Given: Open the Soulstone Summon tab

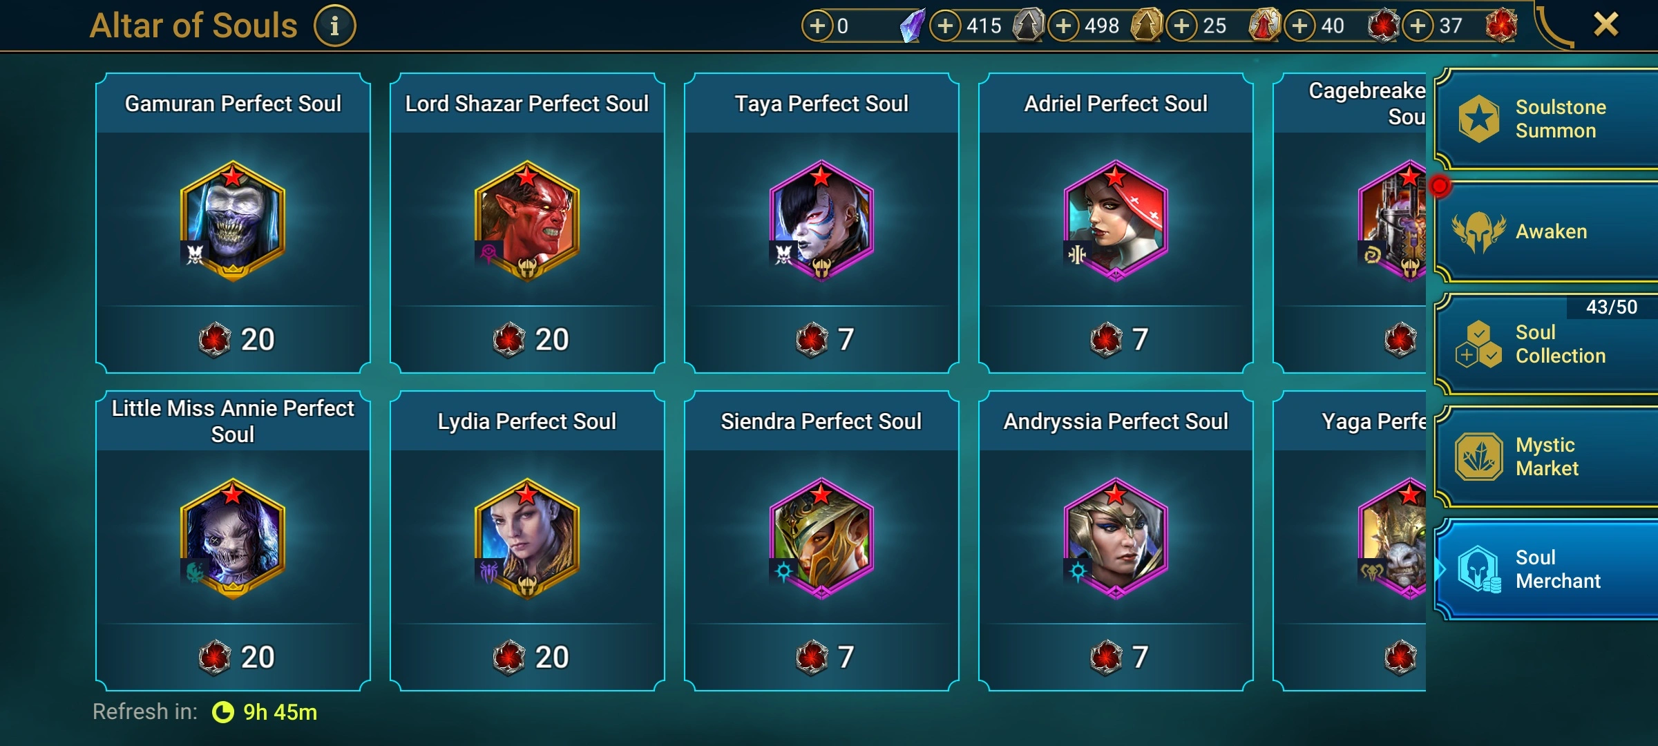Looking at the screenshot, I should [1546, 119].
